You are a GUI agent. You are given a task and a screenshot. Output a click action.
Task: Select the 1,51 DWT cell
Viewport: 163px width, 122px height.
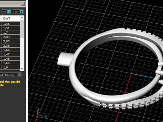(x=9, y=28)
